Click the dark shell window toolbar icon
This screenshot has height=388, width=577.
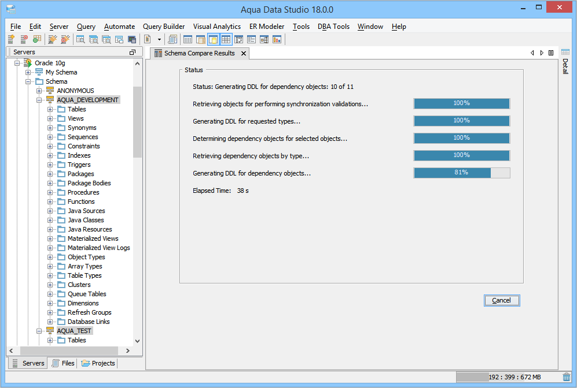click(x=132, y=39)
